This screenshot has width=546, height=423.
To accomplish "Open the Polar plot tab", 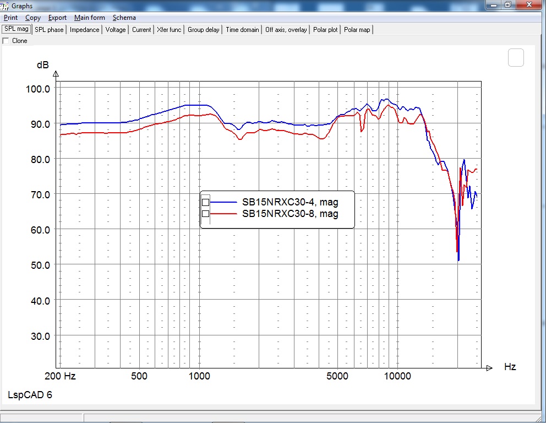I will [325, 30].
